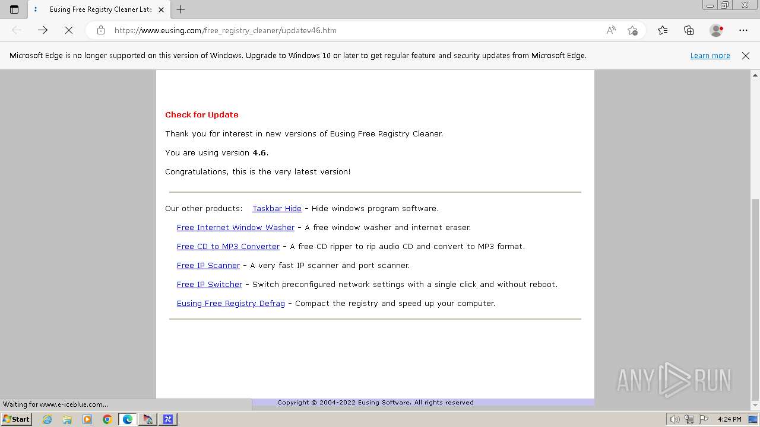The image size is (760, 427).
Task: Open the blue app icon last in taskbar
Action: (168, 419)
